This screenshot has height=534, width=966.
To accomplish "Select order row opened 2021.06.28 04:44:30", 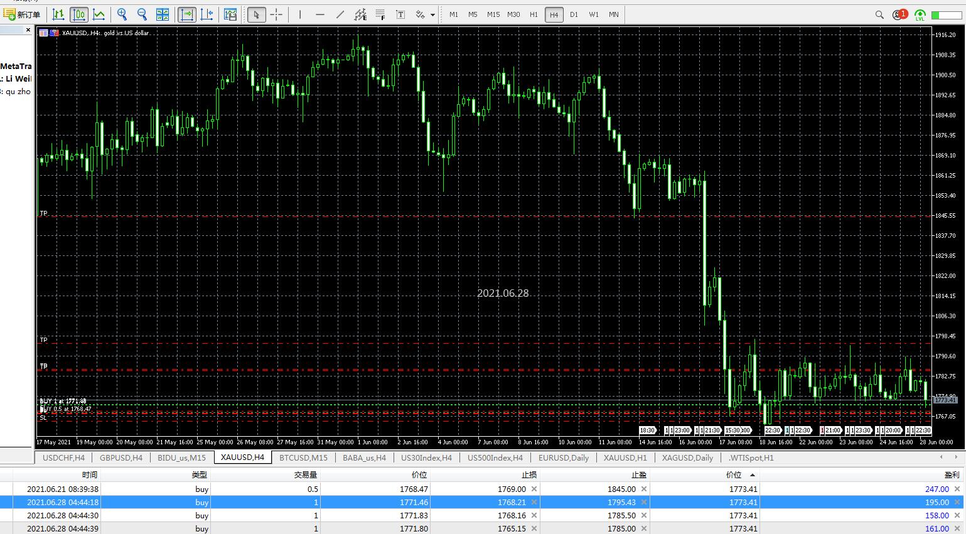I will point(482,515).
